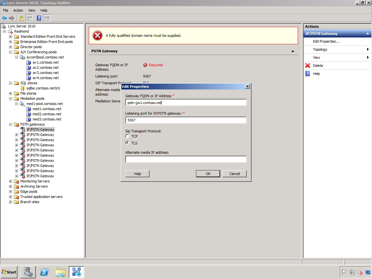Collapse the Mediation pools node
The width and height of the screenshot is (372, 279).
pyautogui.click(x=10, y=98)
